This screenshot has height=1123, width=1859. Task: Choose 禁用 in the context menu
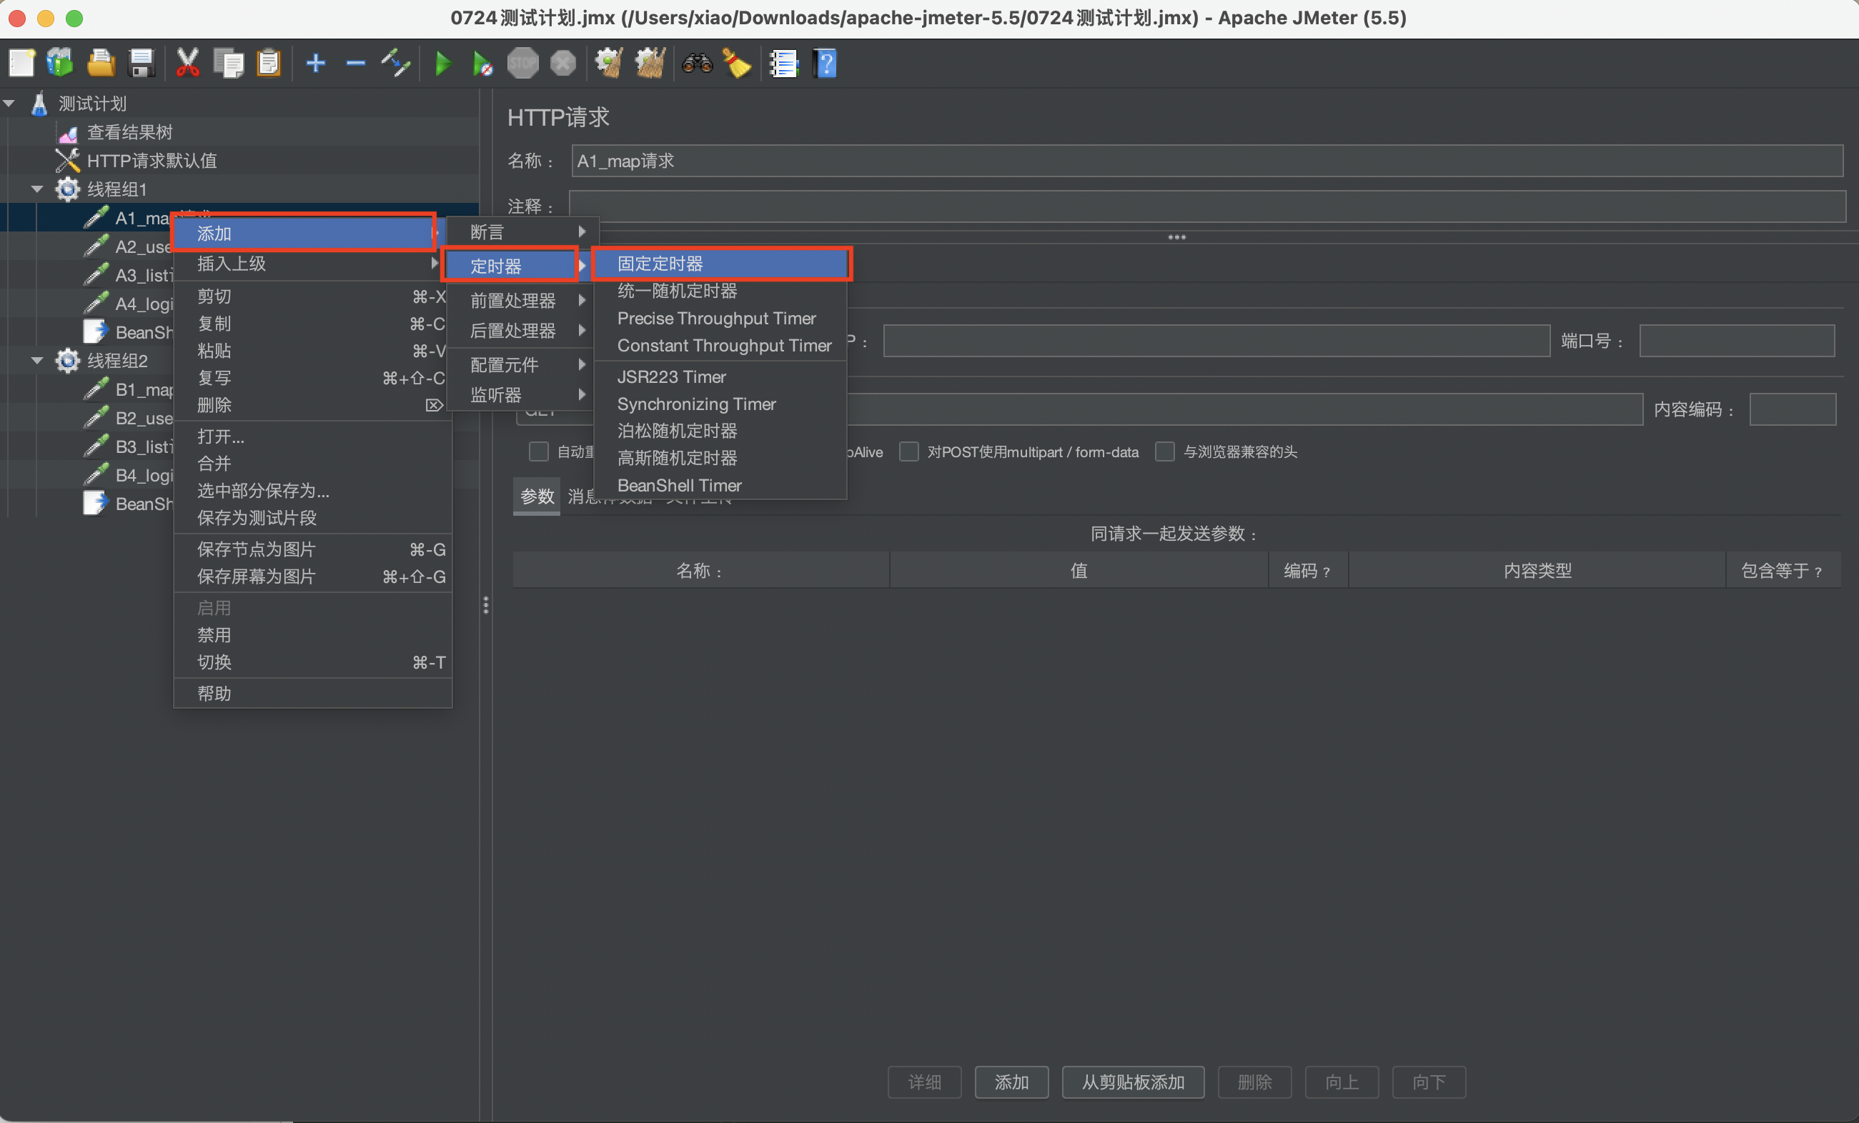(x=214, y=635)
